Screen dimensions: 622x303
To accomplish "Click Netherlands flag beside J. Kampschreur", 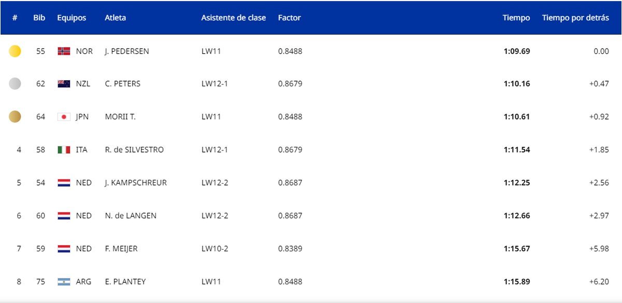I will tap(64, 183).
